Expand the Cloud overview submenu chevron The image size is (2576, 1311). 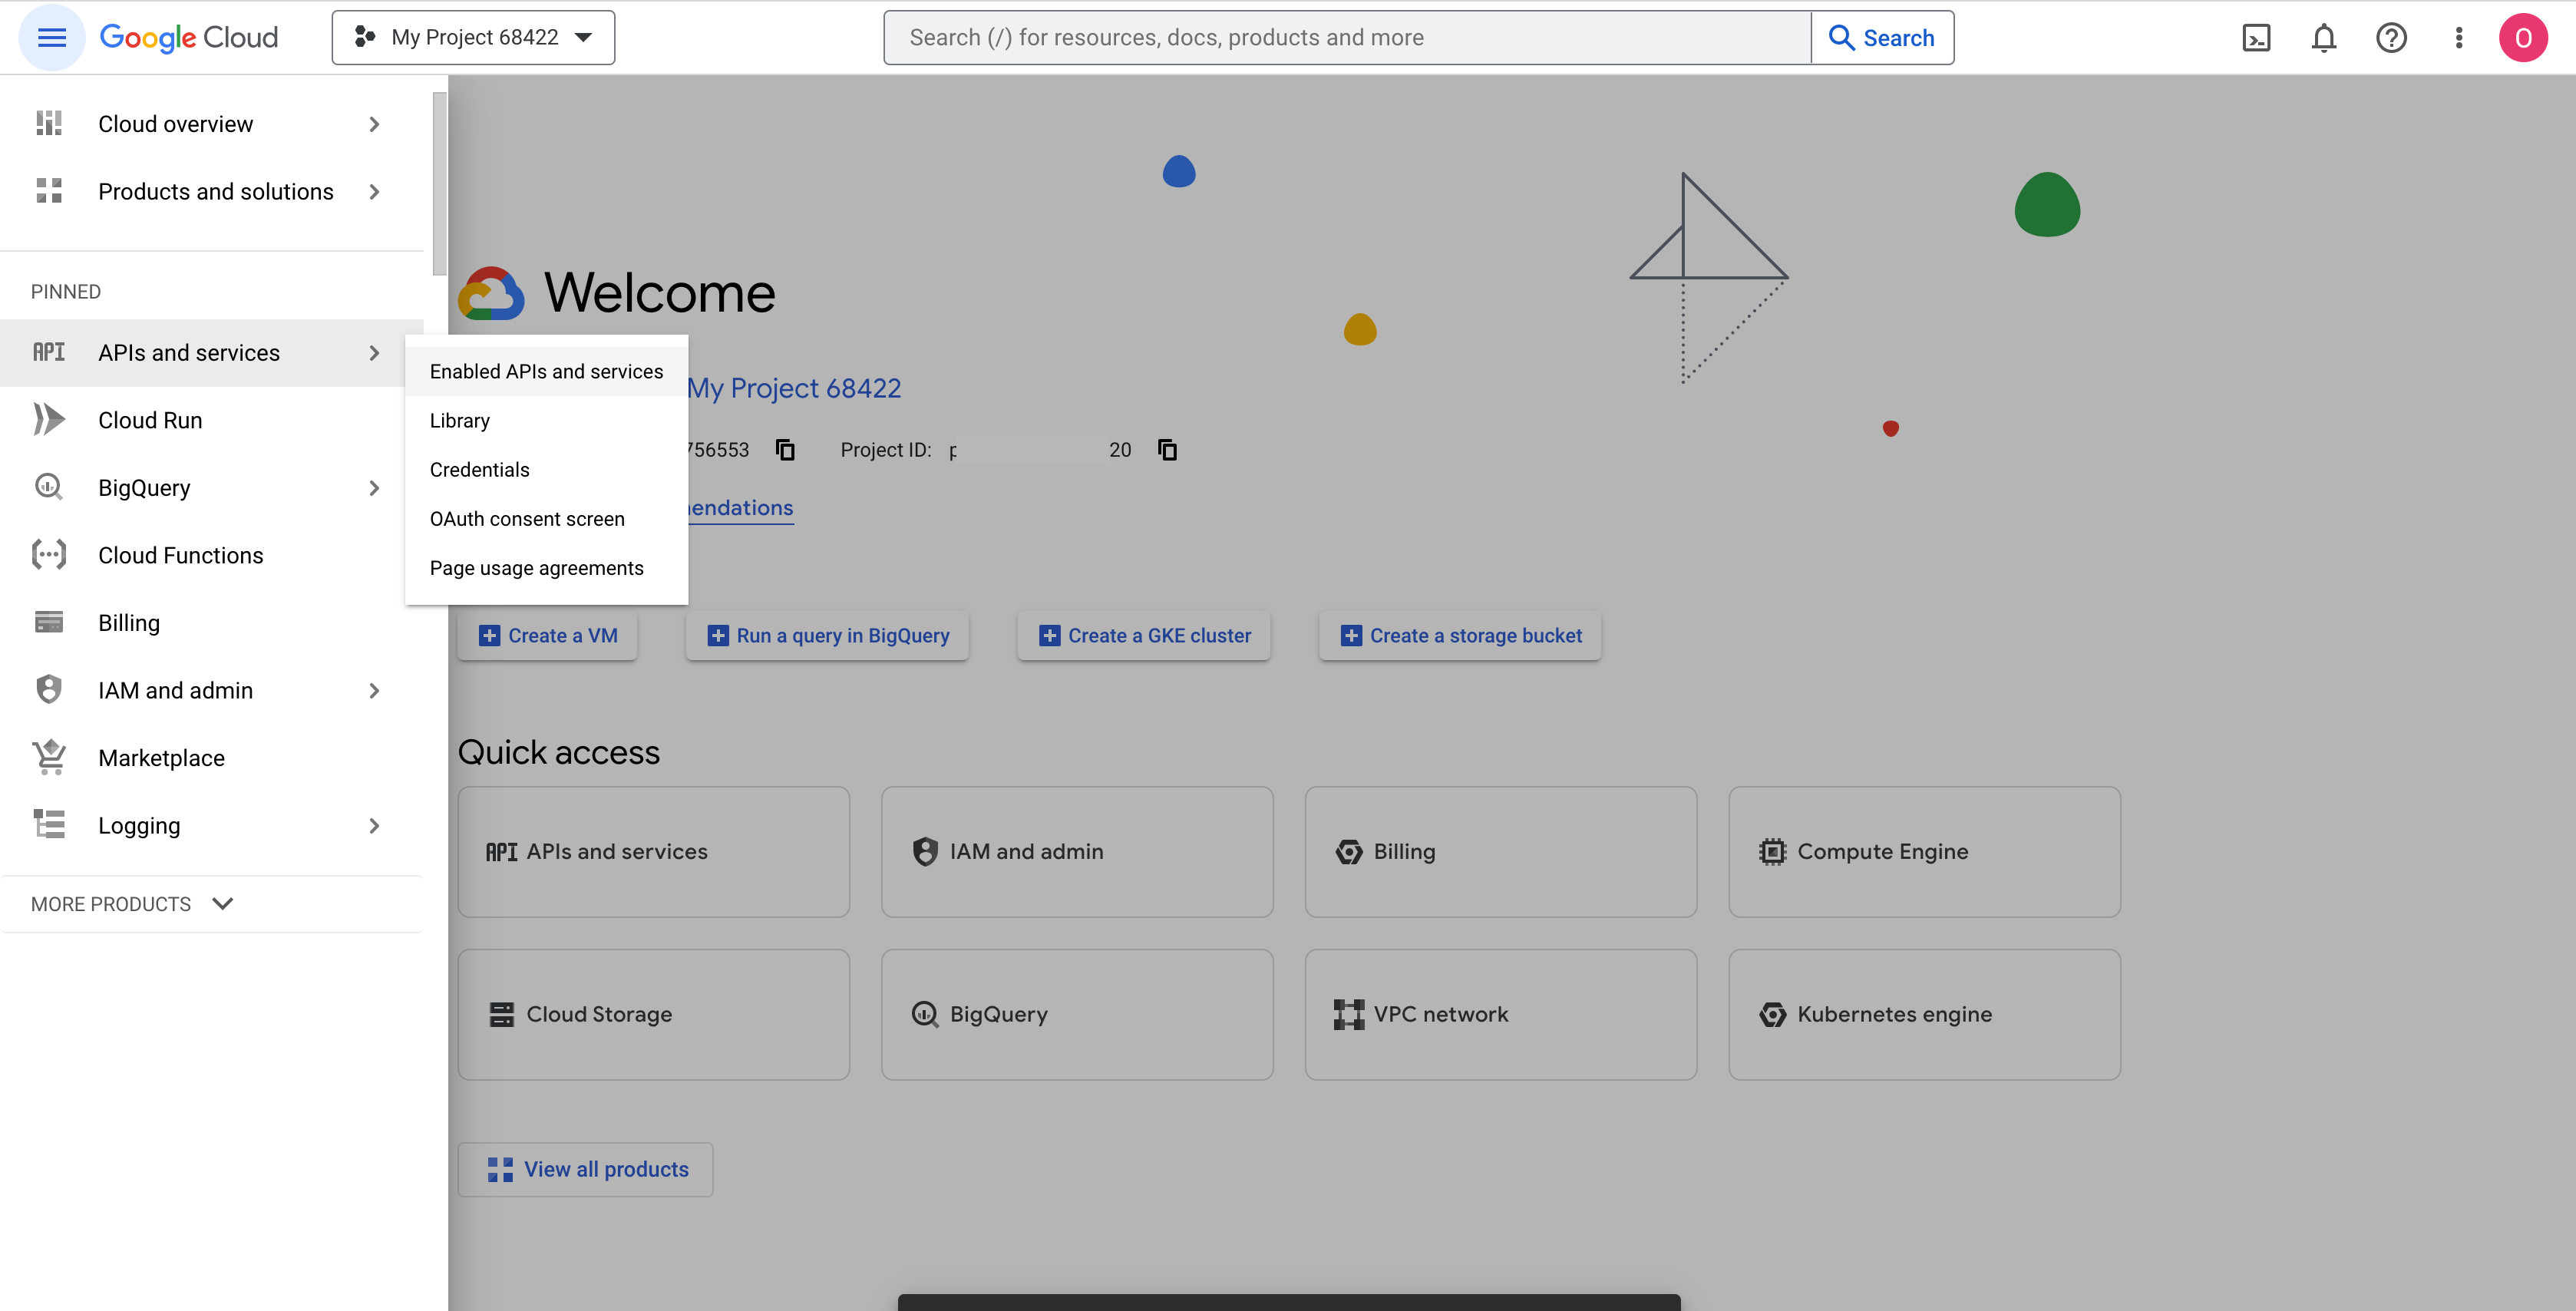tap(374, 124)
